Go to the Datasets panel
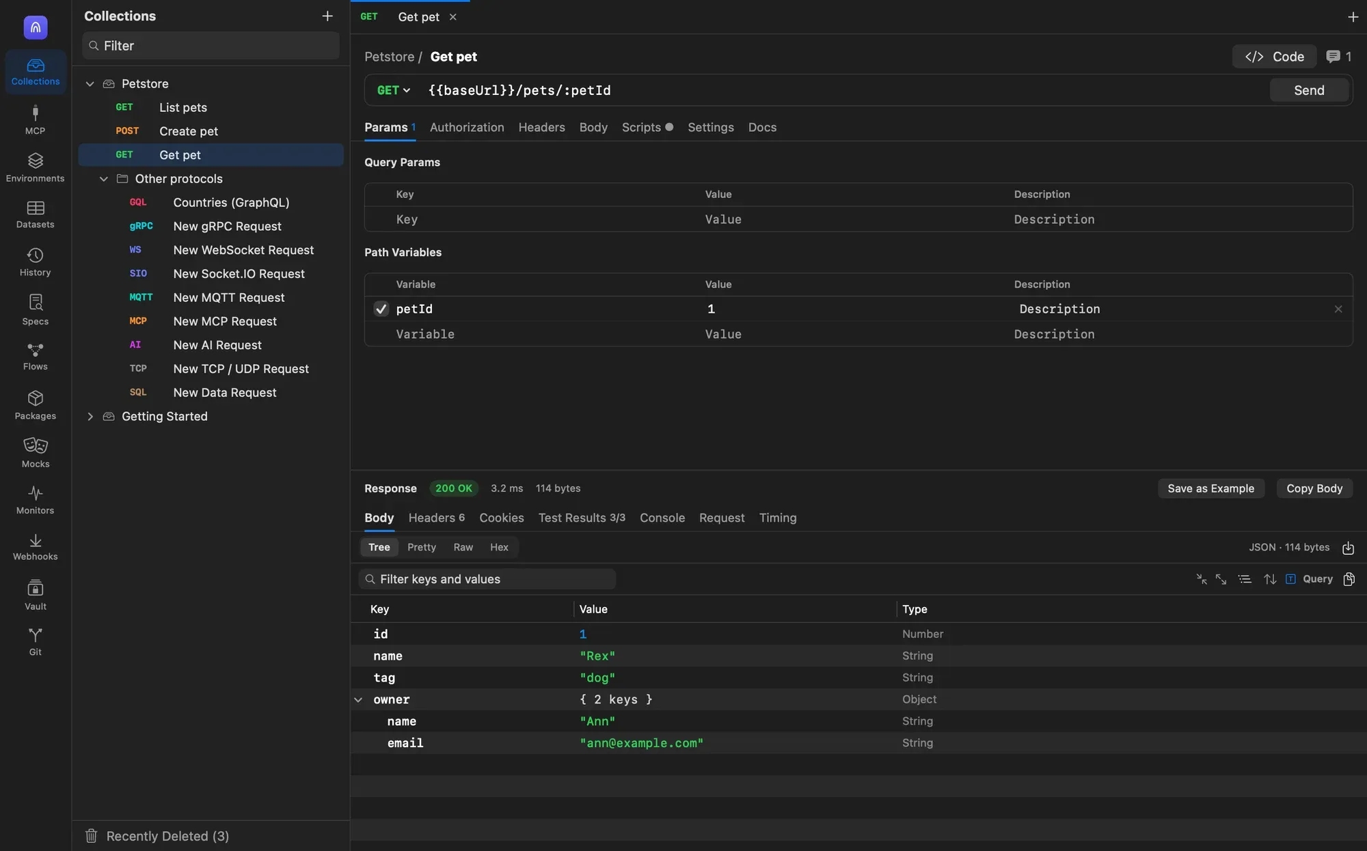This screenshot has width=1367, height=851. (x=36, y=214)
